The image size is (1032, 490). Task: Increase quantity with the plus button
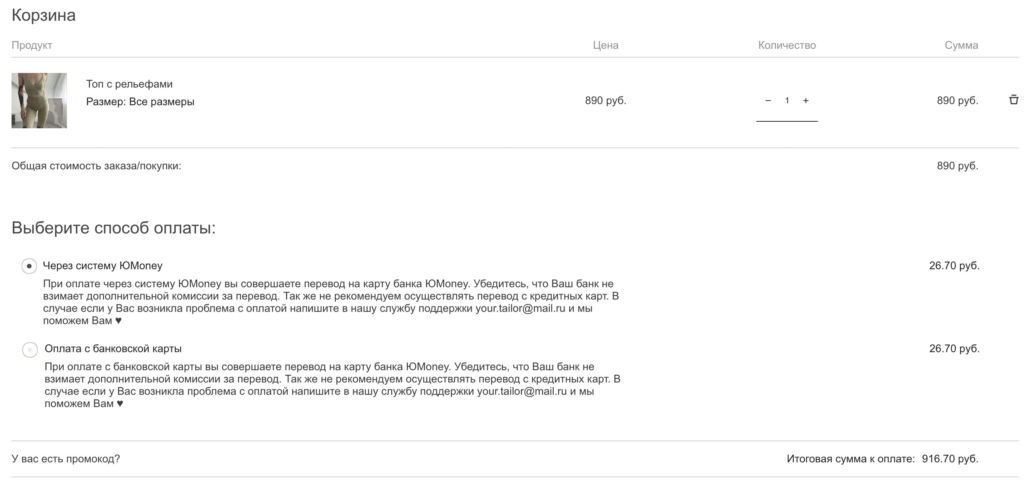point(806,101)
